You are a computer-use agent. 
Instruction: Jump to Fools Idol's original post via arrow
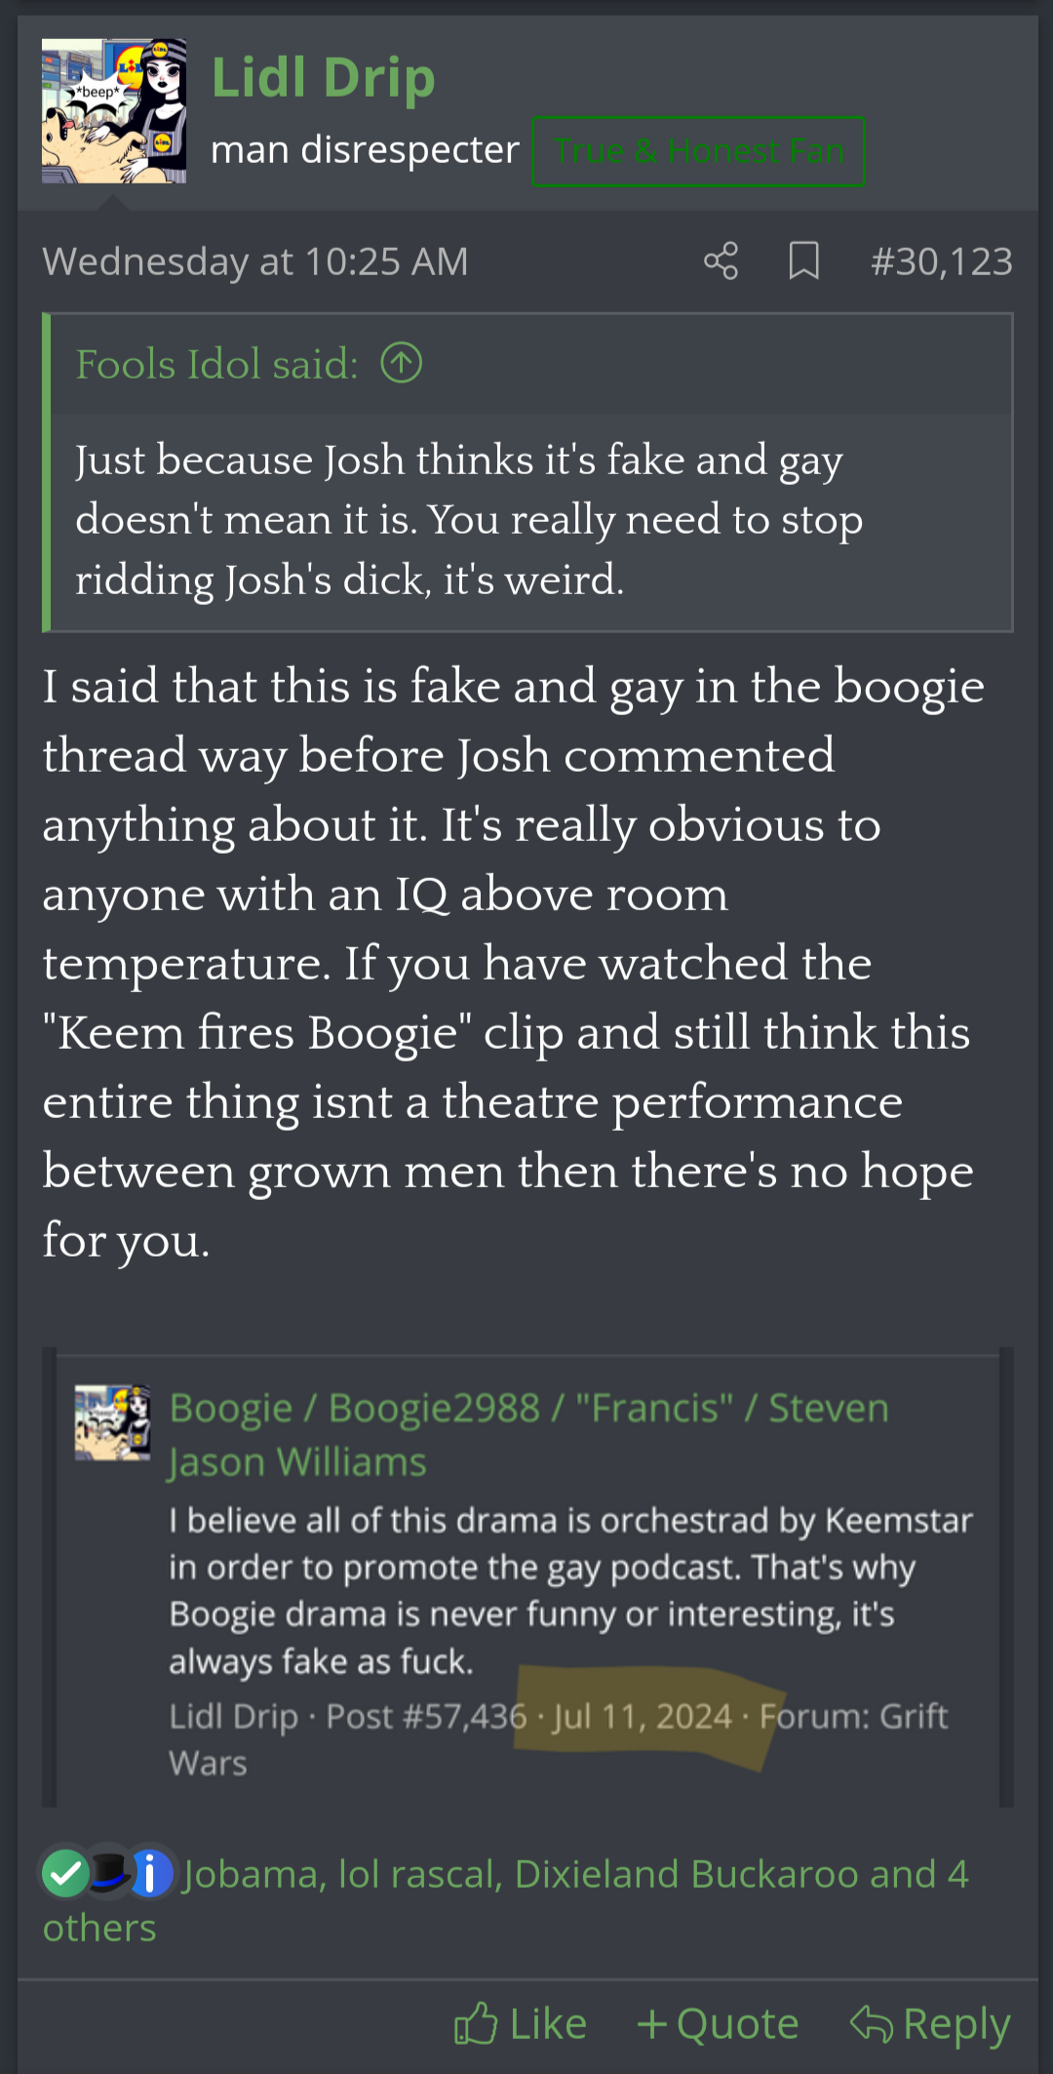pos(401,364)
